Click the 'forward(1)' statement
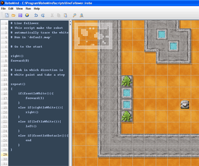This screenshot has height=166, width=199. pyautogui.click(x=35, y=98)
